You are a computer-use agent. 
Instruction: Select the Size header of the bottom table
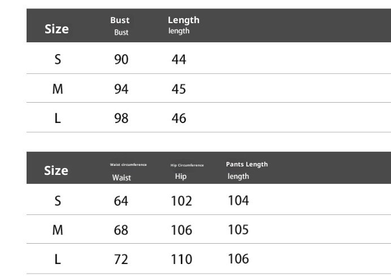click(x=57, y=170)
